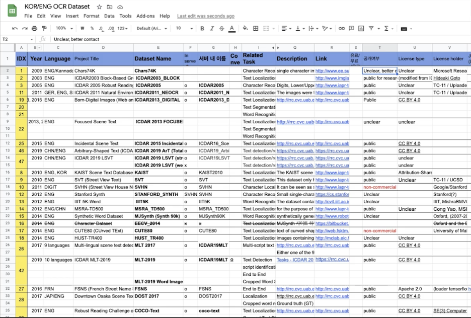Viewport: 471px width, 318px height.
Task: Open the Data menu
Action: pyautogui.click(x=109, y=16)
